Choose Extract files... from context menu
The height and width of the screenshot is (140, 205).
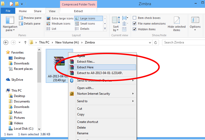102,62
